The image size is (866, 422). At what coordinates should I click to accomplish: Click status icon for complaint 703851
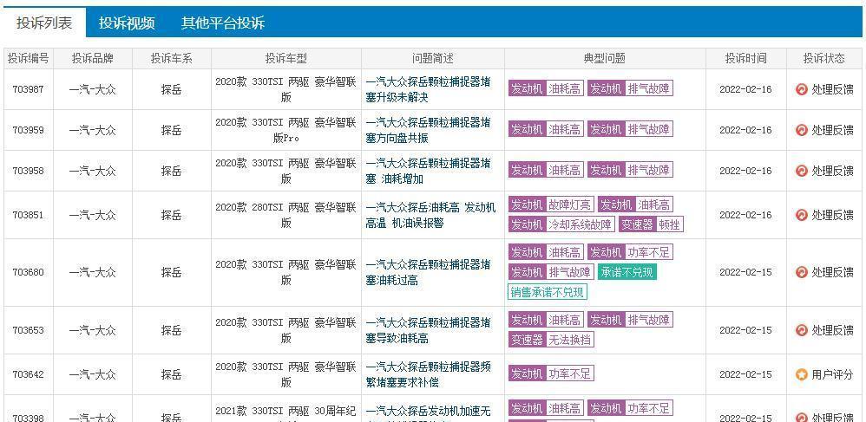pyautogui.click(x=802, y=215)
